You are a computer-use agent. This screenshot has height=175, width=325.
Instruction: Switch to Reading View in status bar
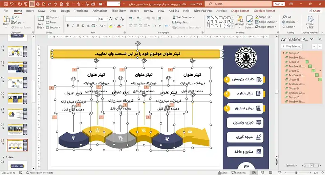tap(270, 173)
